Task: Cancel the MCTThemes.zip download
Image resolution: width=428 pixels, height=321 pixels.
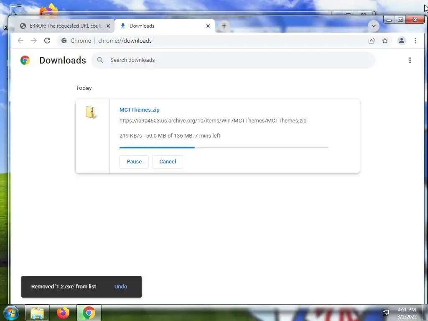Action: pos(168,162)
